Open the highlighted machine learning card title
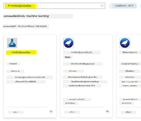The height and width of the screenshot is (121, 141). pos(21,52)
